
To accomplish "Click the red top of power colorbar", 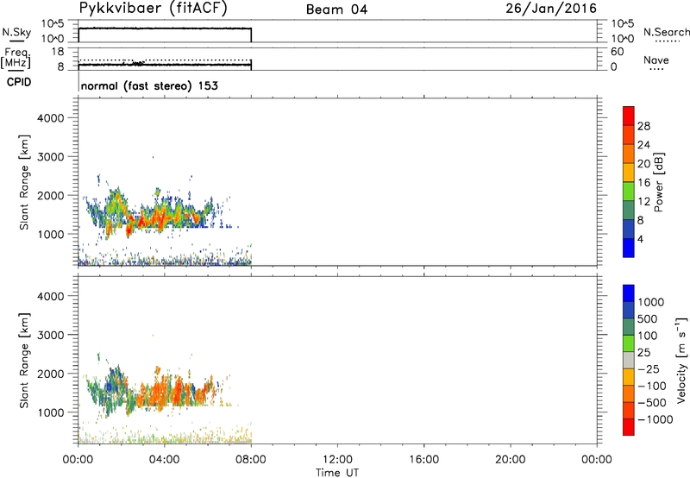I will pyautogui.click(x=629, y=115).
